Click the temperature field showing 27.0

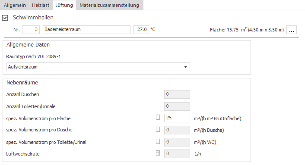[x=141, y=30]
